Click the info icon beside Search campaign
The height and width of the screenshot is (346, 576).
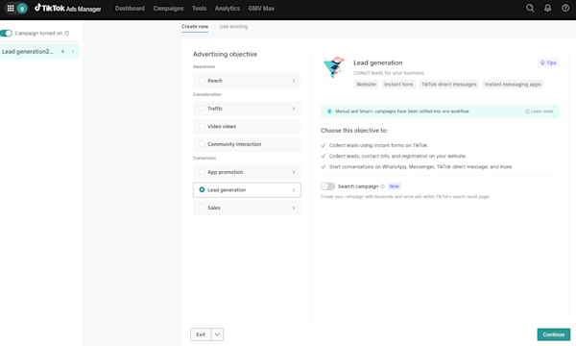(x=382, y=186)
